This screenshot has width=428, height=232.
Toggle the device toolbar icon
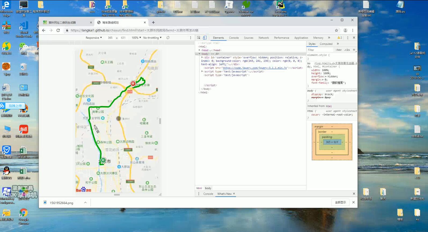coord(205,38)
